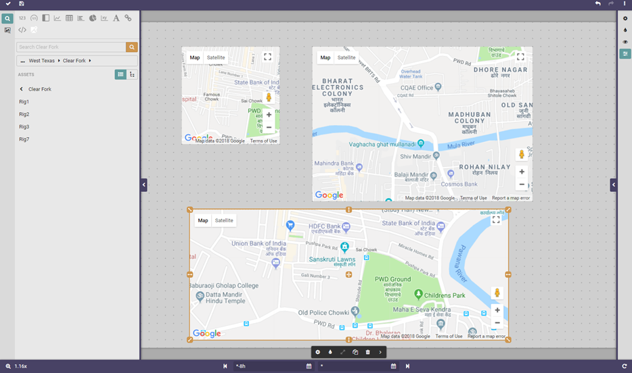The width and height of the screenshot is (632, 373).
Task: Toggle the eye visibility pane in the right sidebar
Action: click(x=625, y=42)
